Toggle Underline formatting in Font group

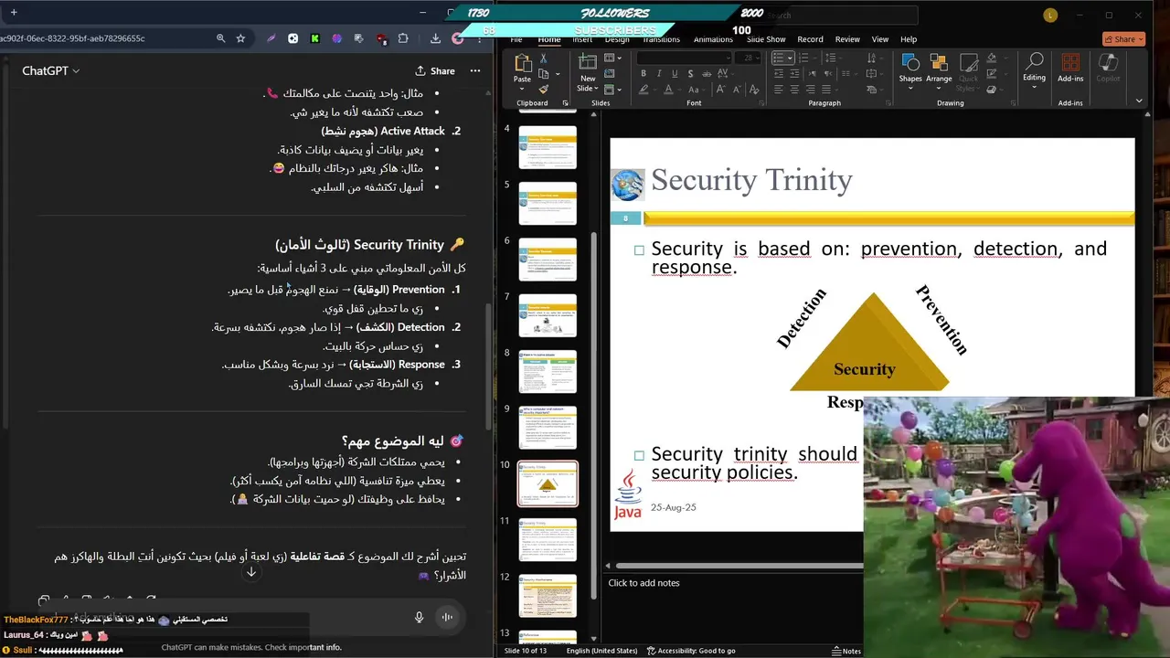pyautogui.click(x=675, y=74)
